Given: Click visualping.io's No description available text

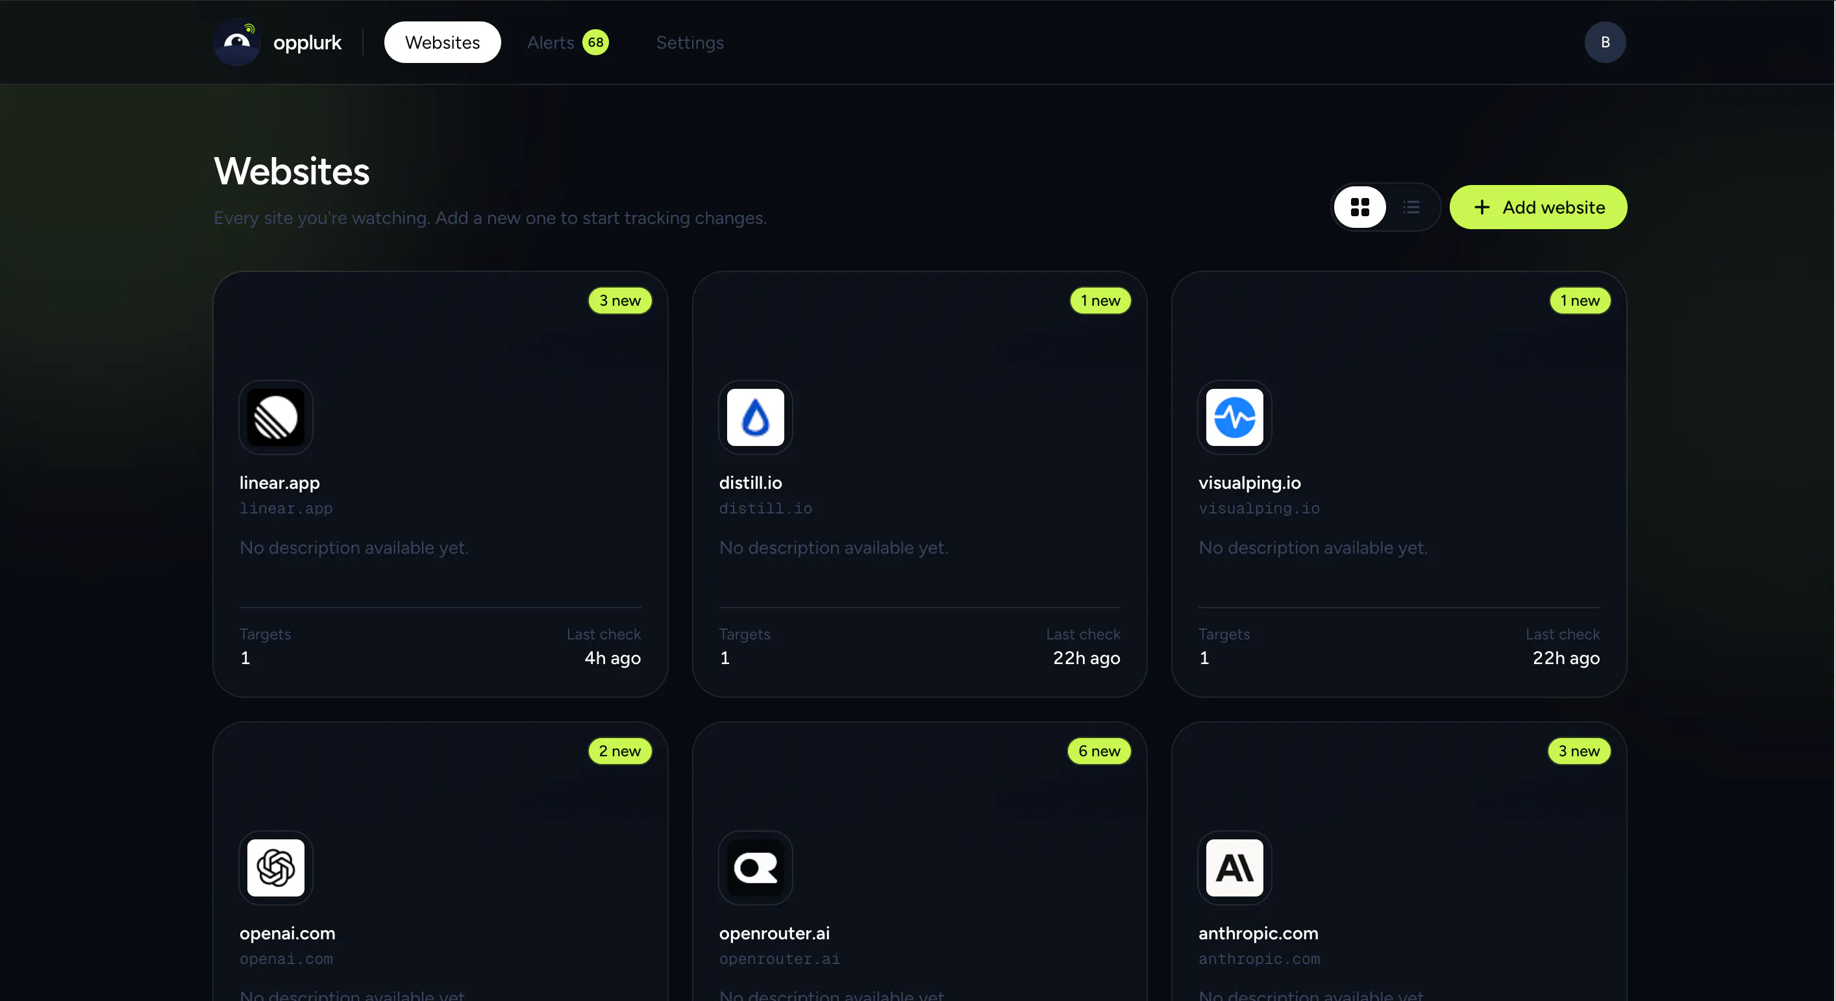Looking at the screenshot, I should coord(1313,547).
